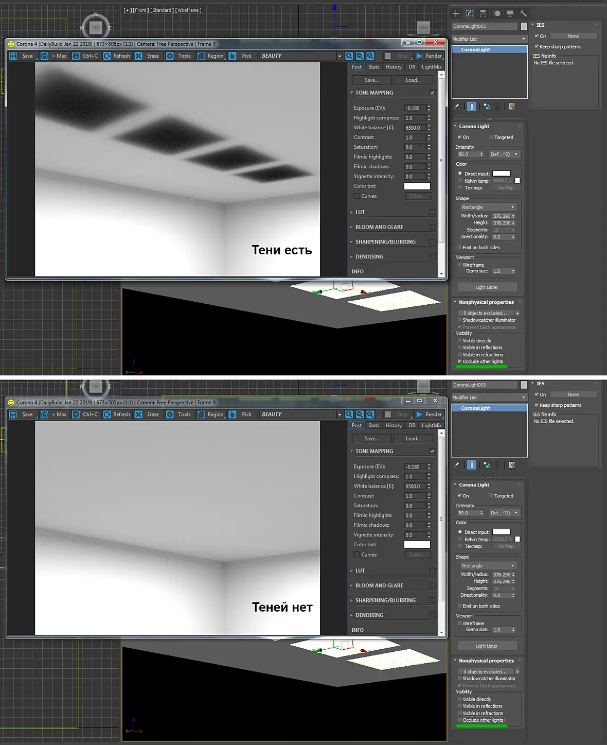Click 'Save...' button in 'Тени есть' Post tab
The height and width of the screenshot is (745, 607).
371,80
